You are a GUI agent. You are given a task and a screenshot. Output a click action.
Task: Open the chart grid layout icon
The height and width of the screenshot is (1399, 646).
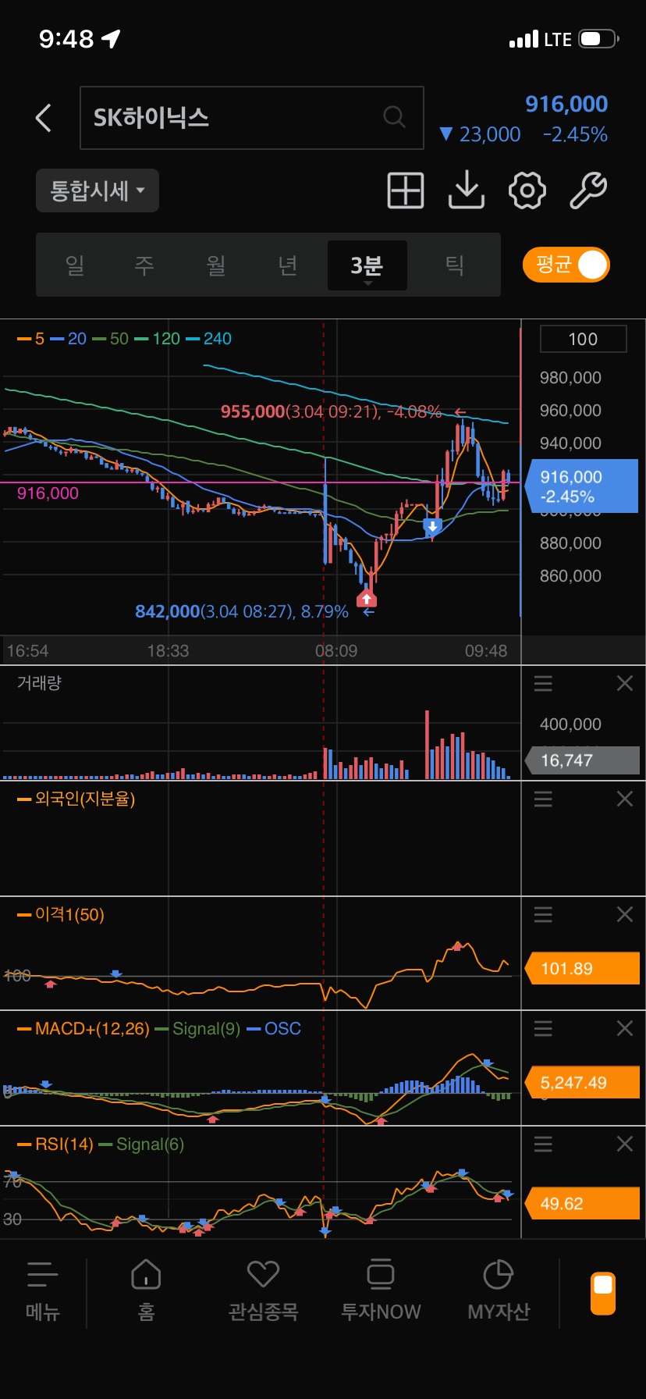coord(406,190)
